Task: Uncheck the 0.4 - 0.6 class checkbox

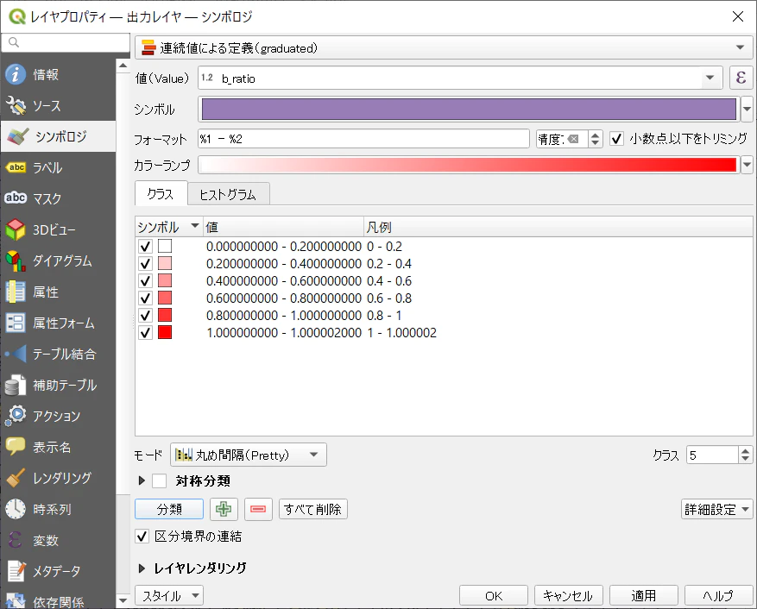Action: (145, 281)
